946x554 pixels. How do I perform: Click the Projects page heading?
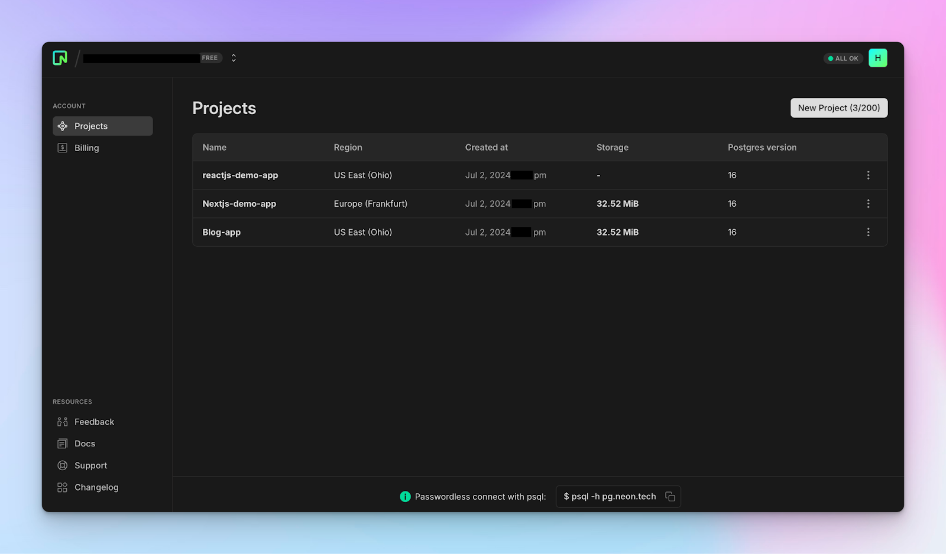coord(224,108)
